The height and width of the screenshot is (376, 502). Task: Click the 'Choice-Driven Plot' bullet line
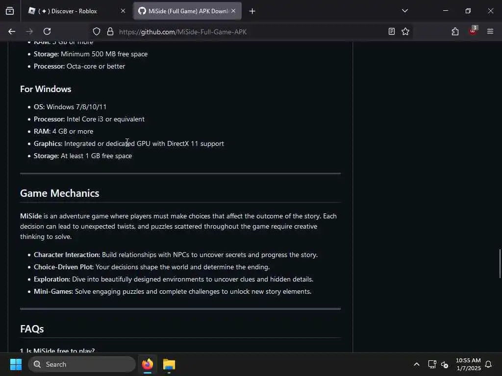(152, 267)
